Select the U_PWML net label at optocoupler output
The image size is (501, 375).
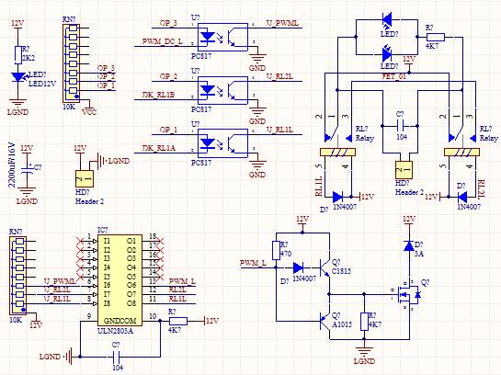click(283, 23)
